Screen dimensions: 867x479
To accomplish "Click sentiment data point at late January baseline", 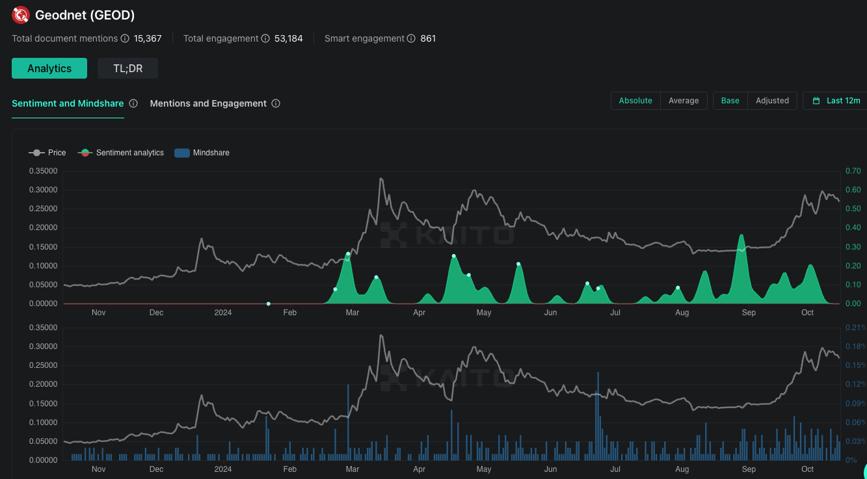I will click(269, 304).
